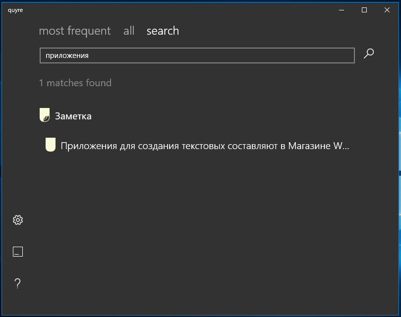Minimize the quyre window
401x317 pixels.
click(x=342, y=10)
